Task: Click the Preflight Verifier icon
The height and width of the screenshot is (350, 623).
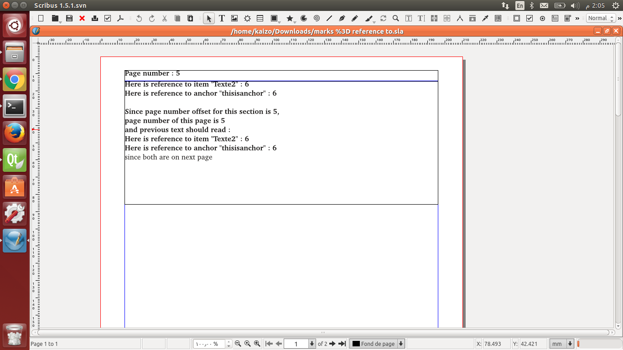Action: coord(108,18)
